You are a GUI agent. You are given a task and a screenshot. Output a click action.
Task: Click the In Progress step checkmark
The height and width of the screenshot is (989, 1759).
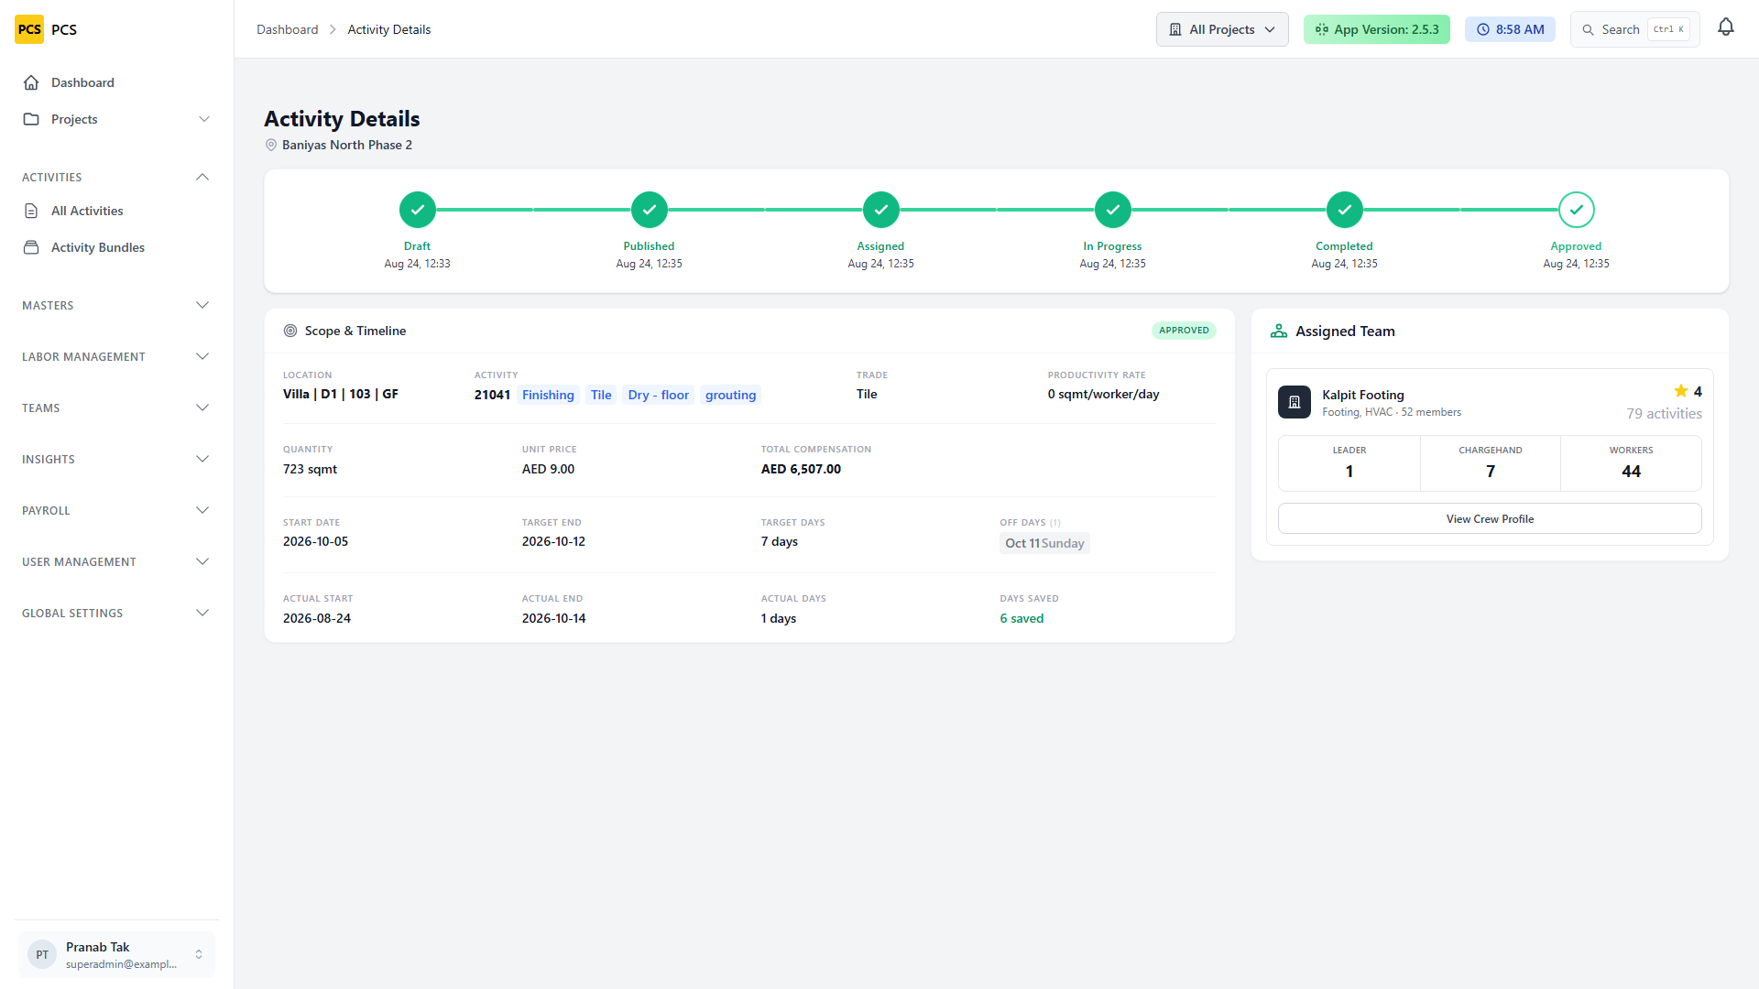coord(1112,210)
